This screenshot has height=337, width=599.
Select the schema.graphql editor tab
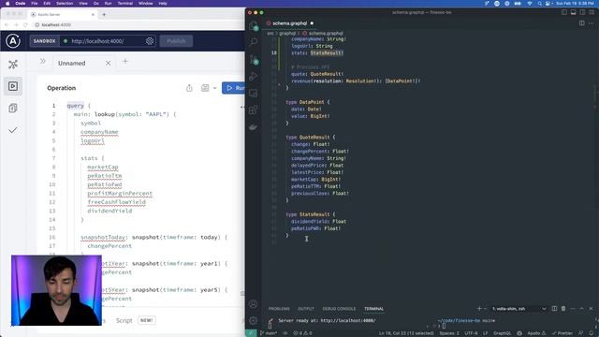pyautogui.click(x=290, y=23)
